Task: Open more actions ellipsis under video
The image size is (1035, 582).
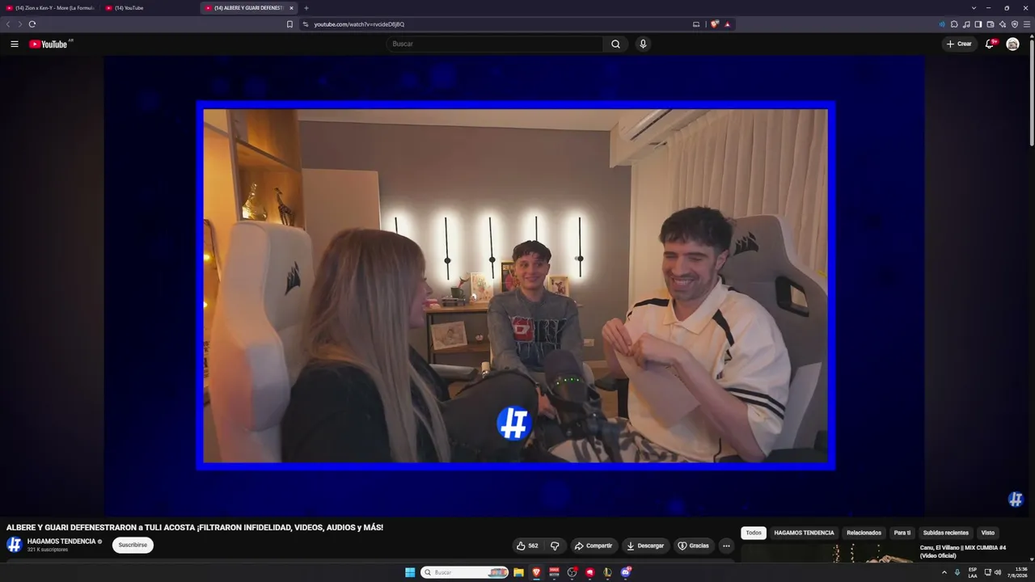Action: click(x=726, y=546)
